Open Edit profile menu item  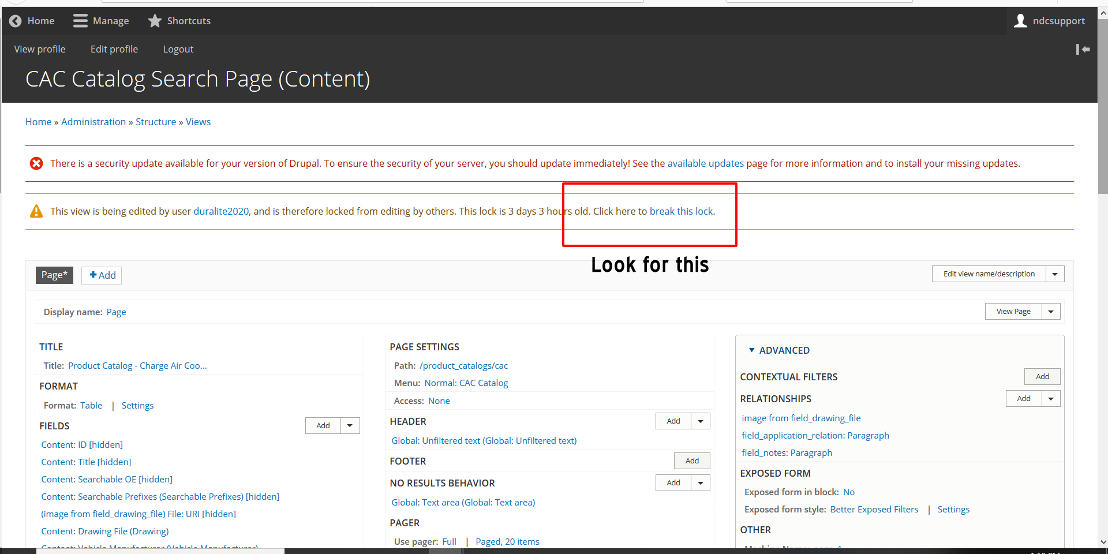point(114,50)
